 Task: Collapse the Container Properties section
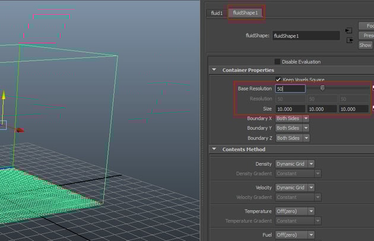click(x=214, y=70)
